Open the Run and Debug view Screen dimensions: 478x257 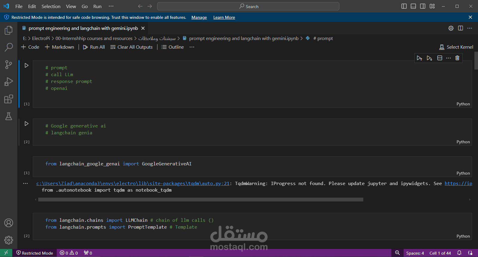9,81
